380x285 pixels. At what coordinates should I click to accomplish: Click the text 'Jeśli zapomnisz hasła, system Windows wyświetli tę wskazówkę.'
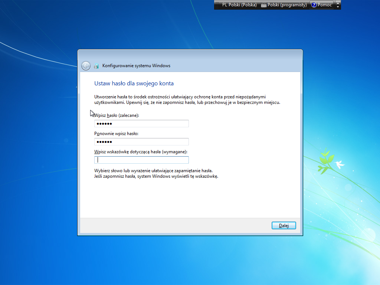point(156,176)
